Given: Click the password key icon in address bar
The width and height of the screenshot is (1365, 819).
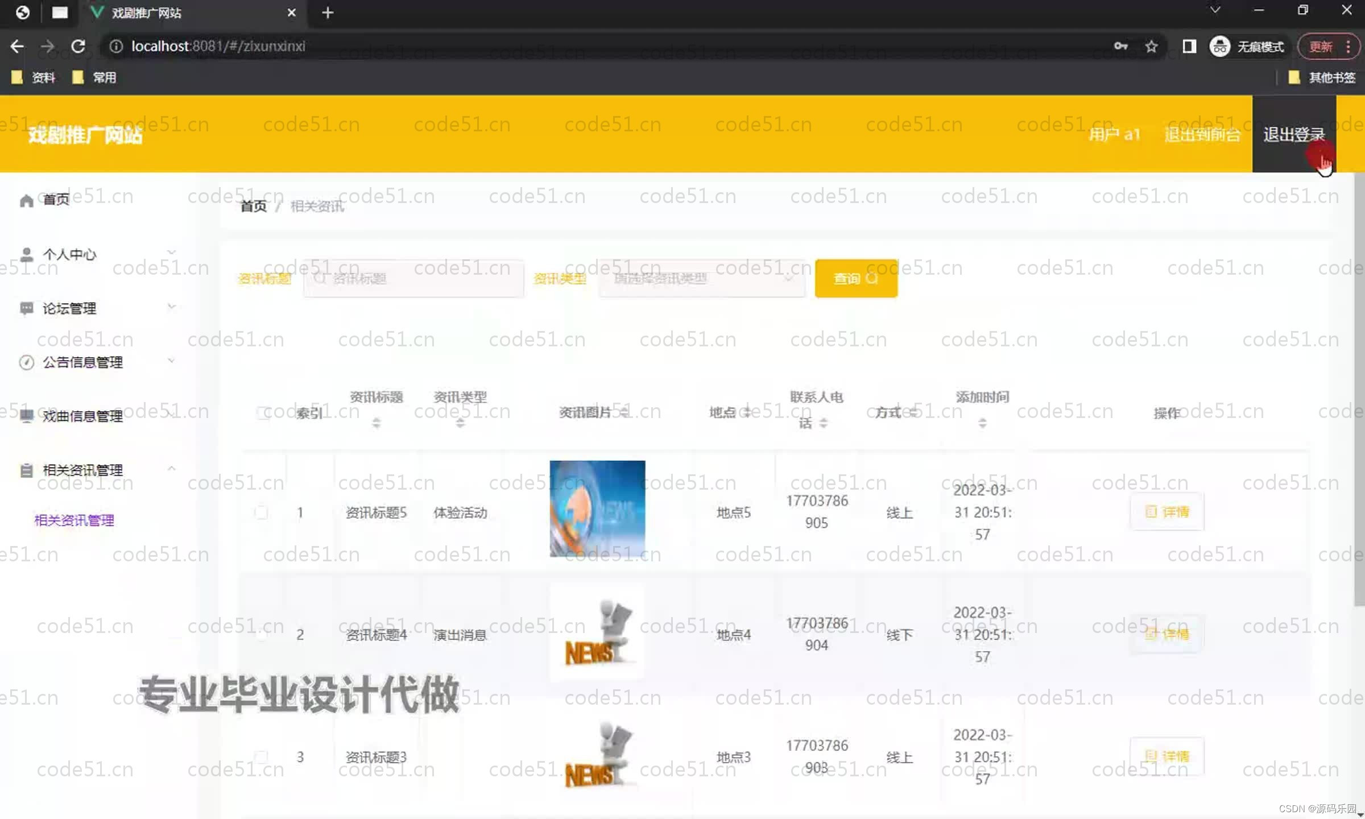Looking at the screenshot, I should (x=1120, y=46).
